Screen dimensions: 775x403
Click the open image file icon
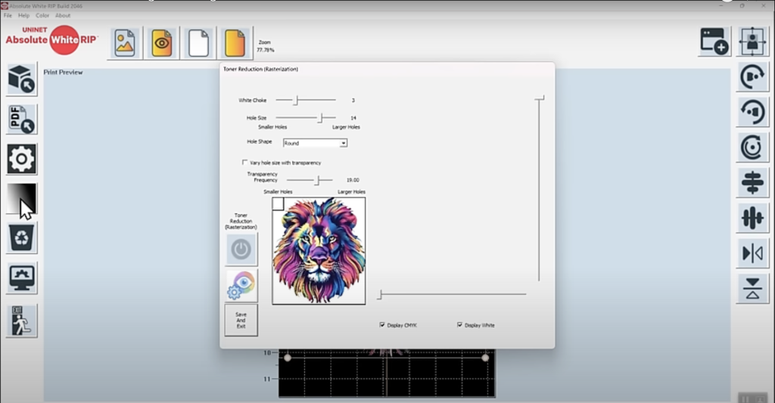[126, 43]
